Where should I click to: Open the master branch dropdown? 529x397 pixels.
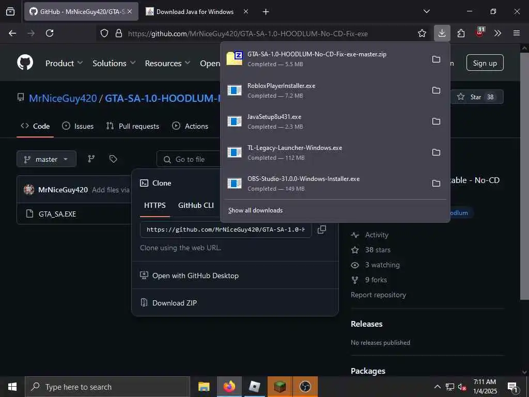click(46, 159)
